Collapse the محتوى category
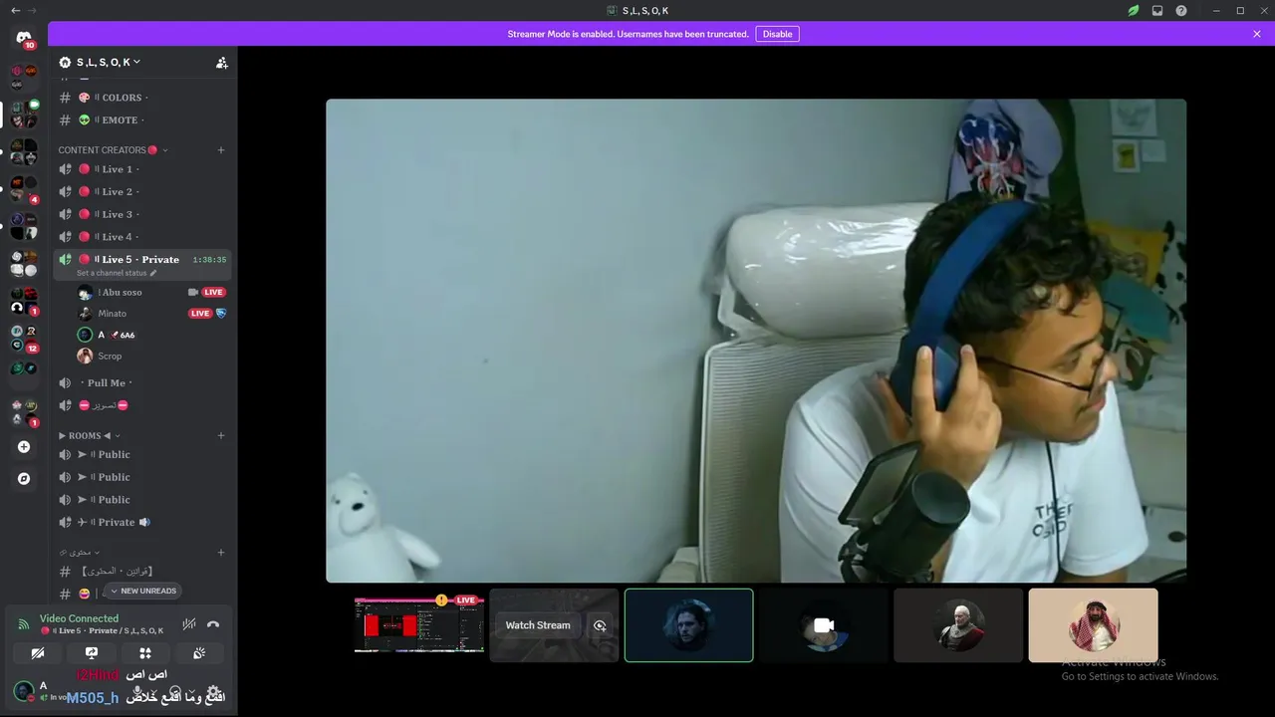 79,552
